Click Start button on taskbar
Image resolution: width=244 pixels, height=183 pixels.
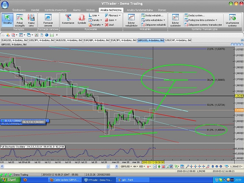click(x=10, y=180)
